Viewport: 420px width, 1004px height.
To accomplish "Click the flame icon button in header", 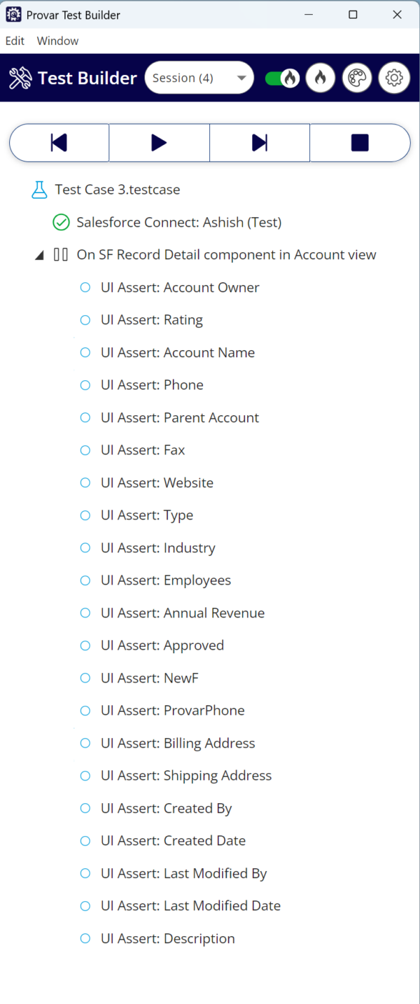I will [x=321, y=78].
